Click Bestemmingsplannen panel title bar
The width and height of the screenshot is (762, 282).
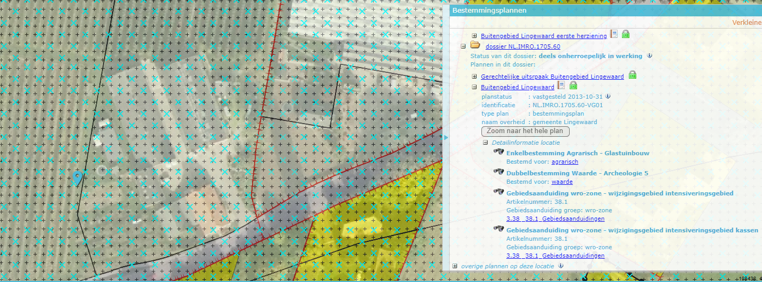coord(606,10)
